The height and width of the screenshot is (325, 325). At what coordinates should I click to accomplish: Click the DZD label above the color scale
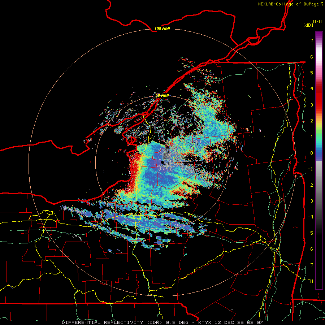[317, 21]
